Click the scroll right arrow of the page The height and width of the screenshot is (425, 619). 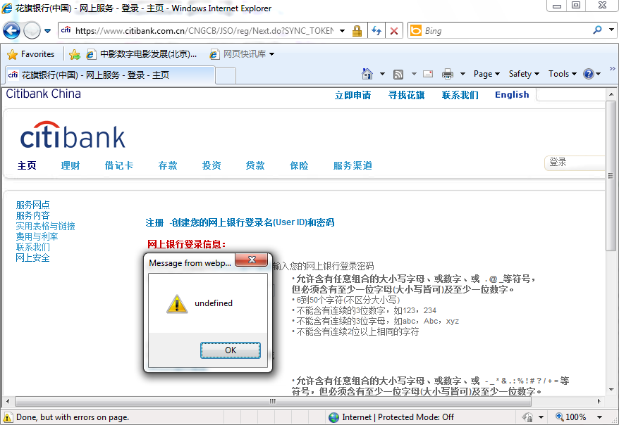point(599,401)
